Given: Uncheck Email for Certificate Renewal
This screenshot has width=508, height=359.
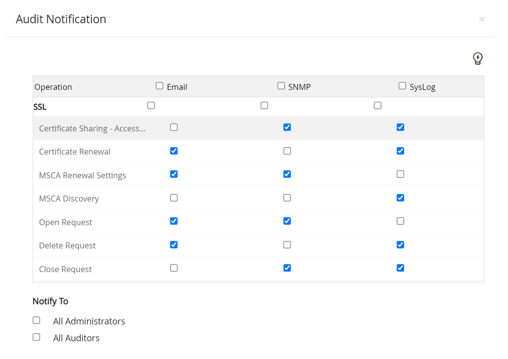Looking at the screenshot, I should (x=174, y=151).
